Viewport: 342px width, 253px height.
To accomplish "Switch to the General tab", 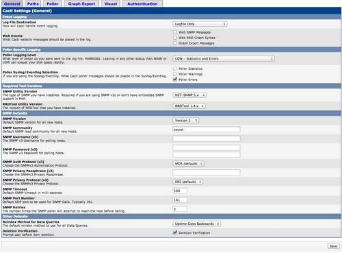I will [12, 3].
